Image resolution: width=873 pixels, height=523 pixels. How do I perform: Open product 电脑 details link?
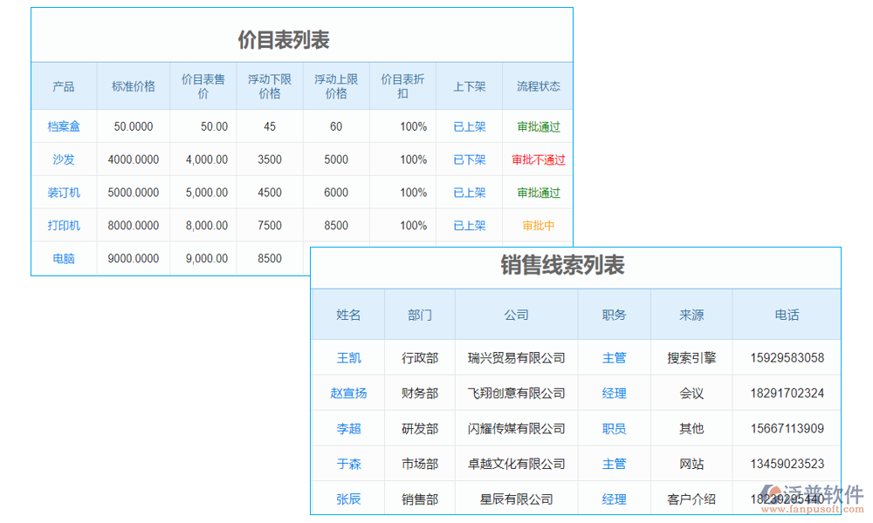click(x=63, y=258)
